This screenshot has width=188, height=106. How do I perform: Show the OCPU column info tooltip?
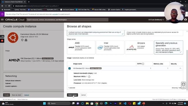click(x=143, y=64)
